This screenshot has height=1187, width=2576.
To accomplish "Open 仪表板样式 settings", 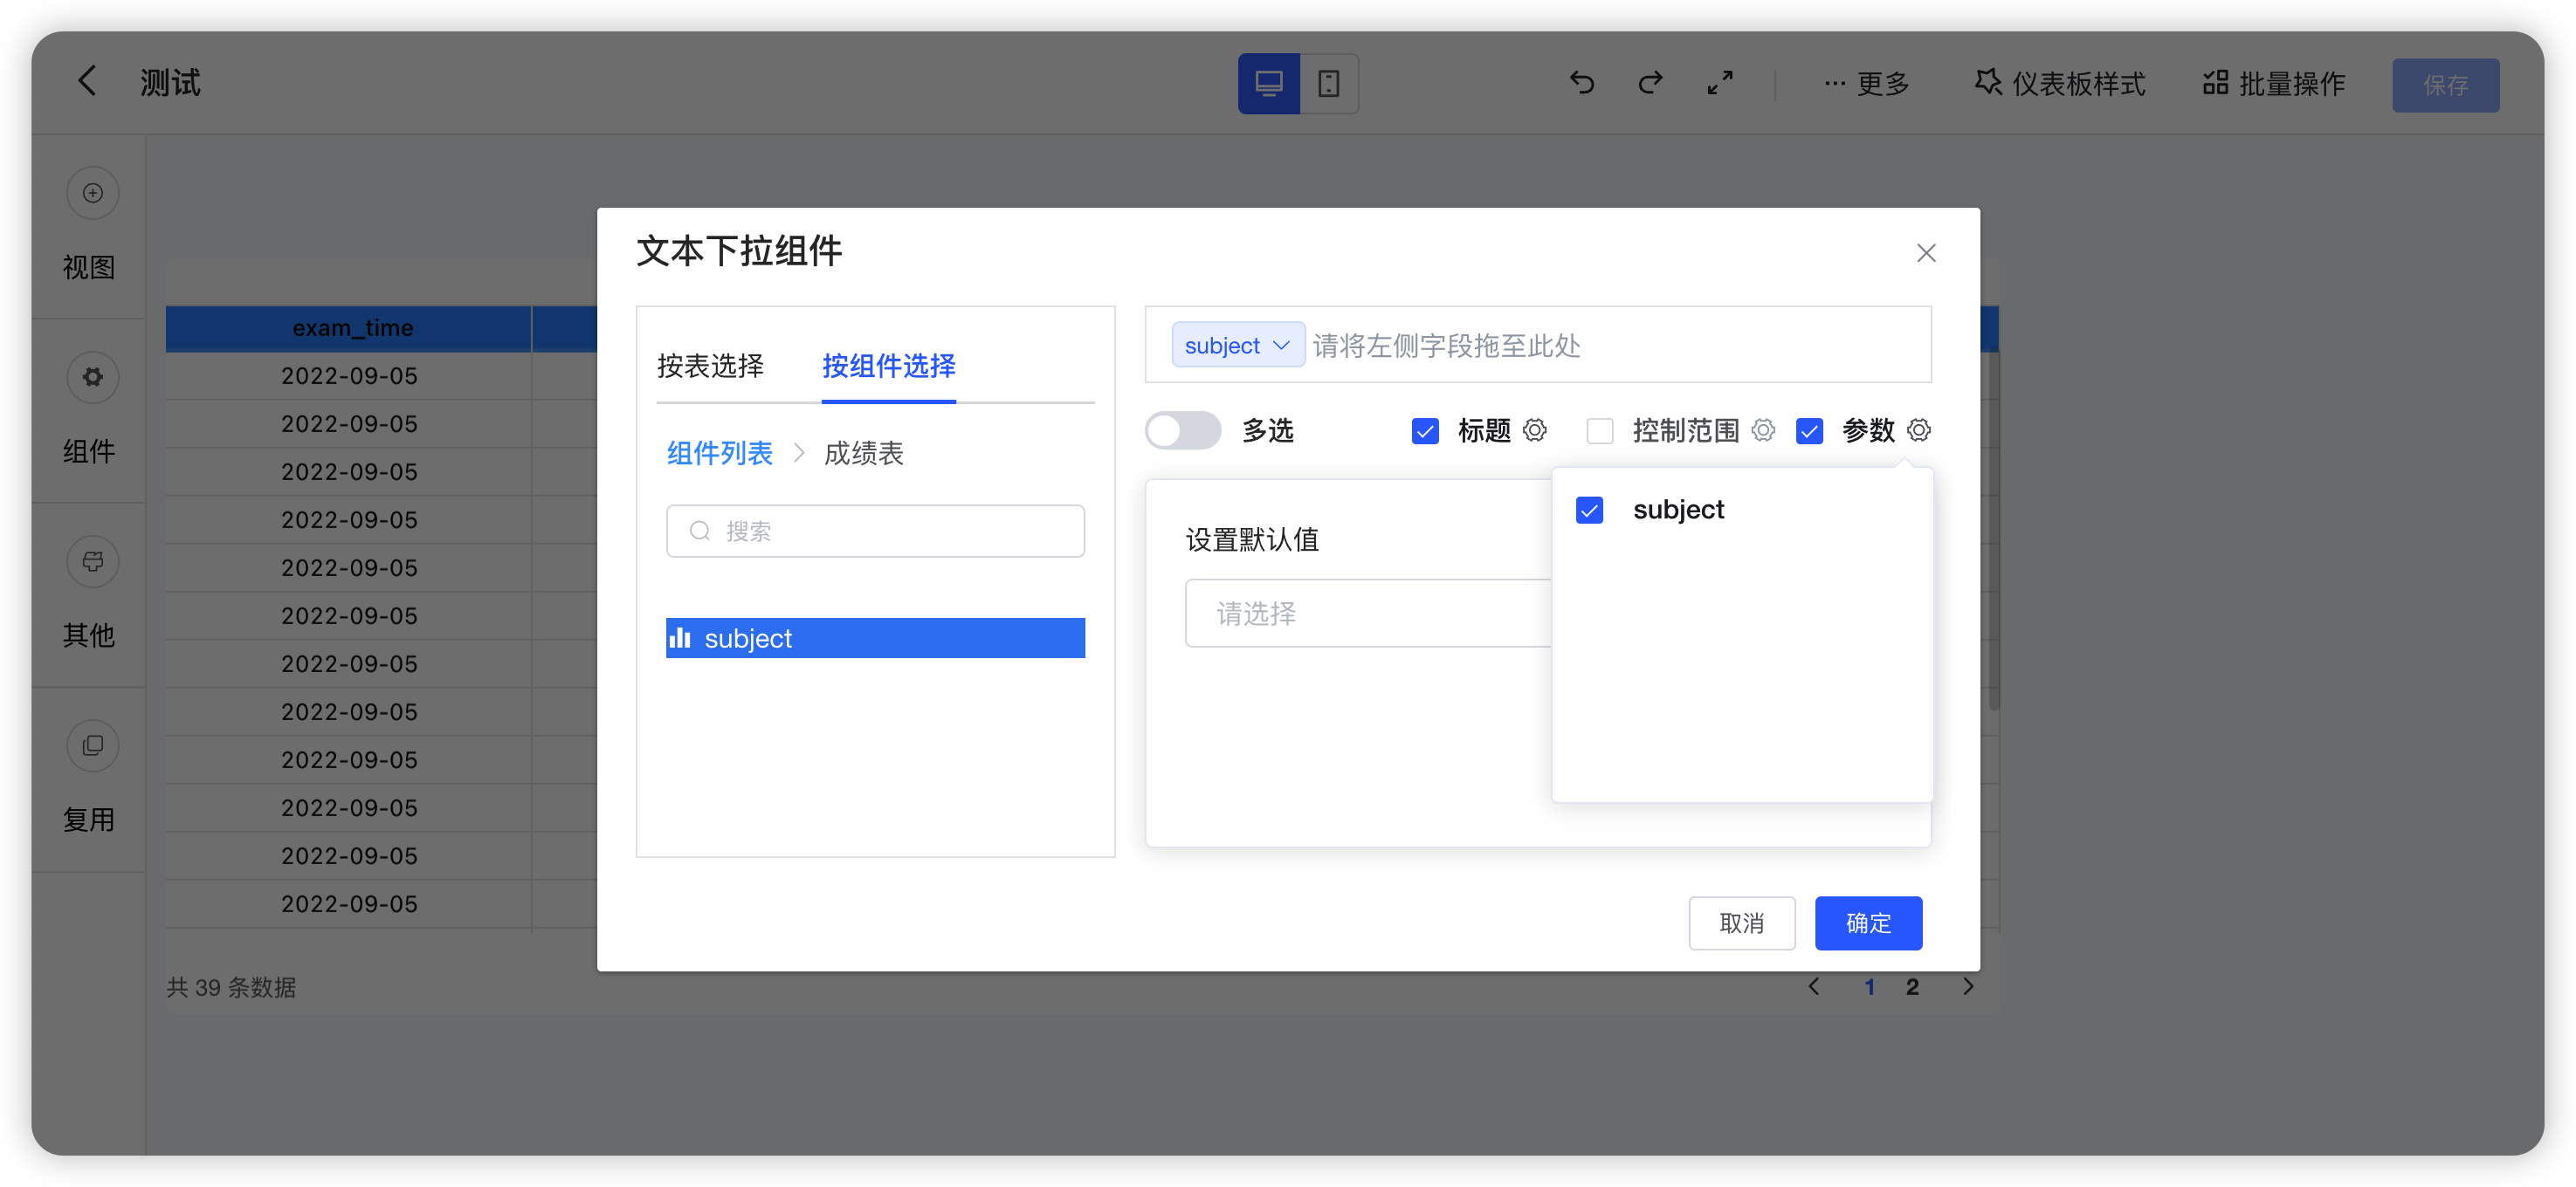I will click(x=2060, y=84).
